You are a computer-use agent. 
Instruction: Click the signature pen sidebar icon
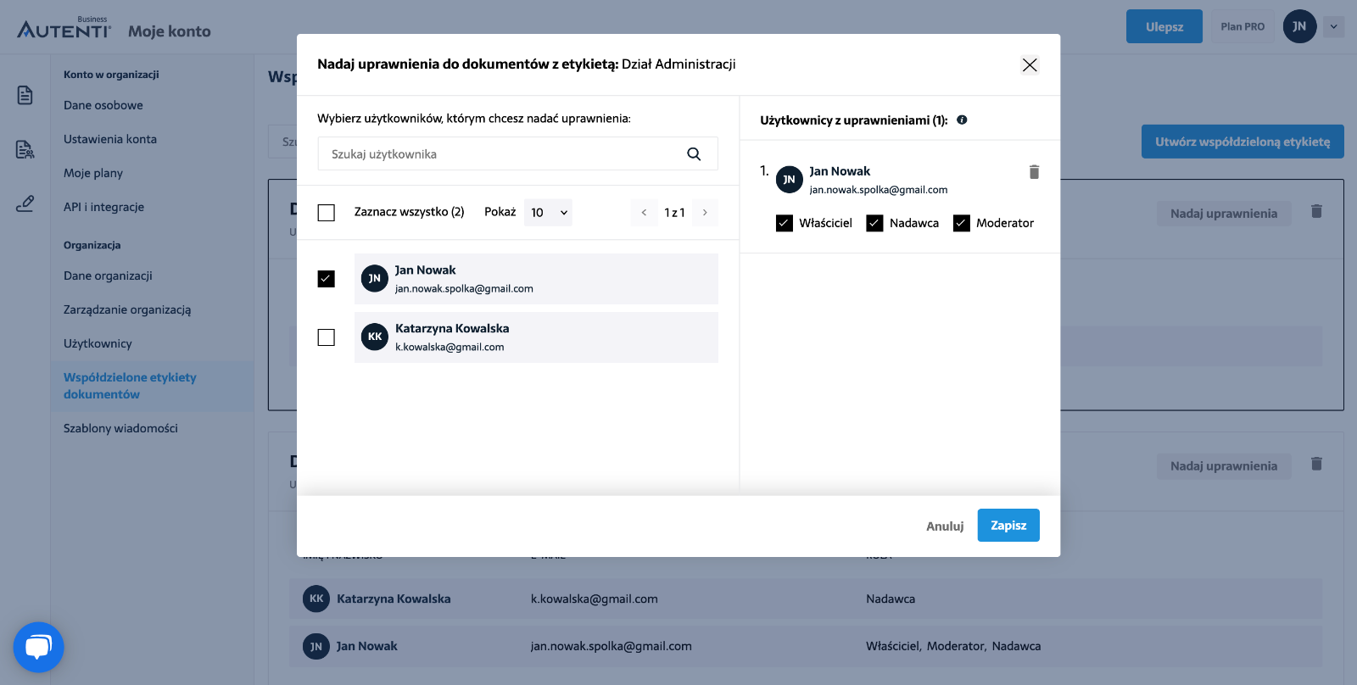click(25, 203)
